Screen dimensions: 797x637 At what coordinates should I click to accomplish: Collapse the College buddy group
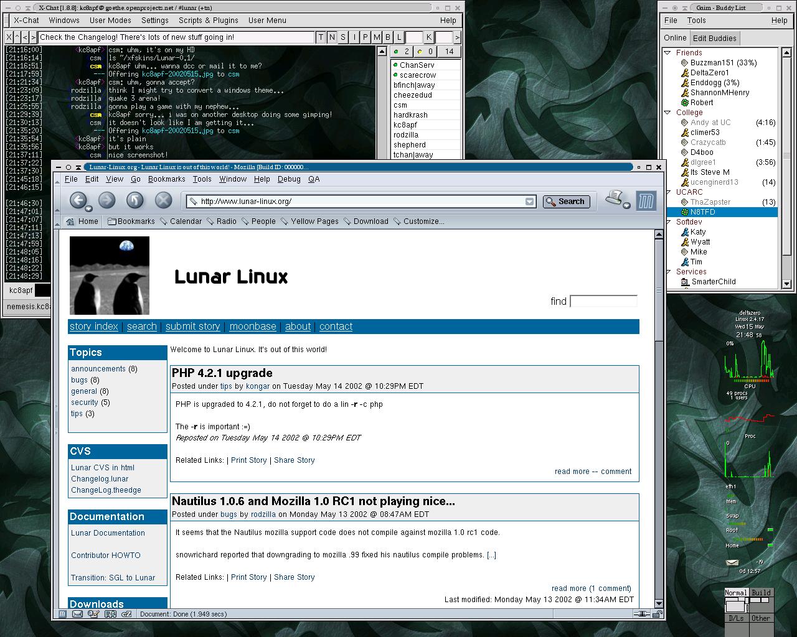coord(669,113)
